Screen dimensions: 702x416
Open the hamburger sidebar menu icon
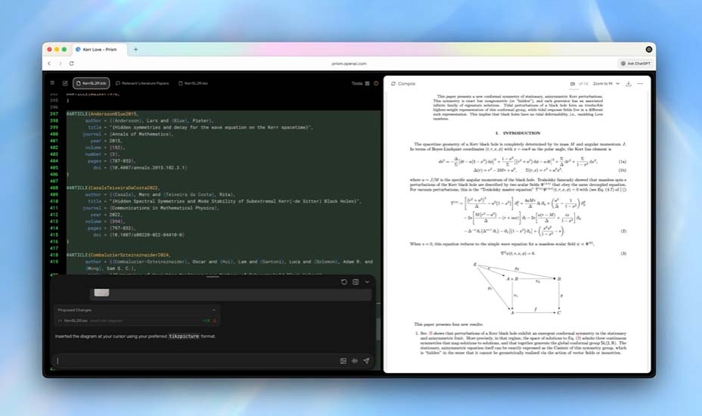tap(52, 83)
